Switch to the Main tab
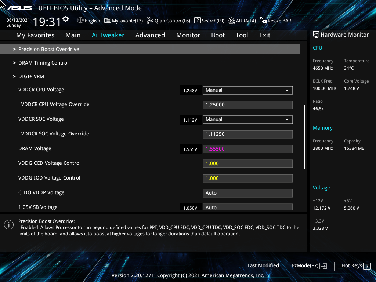This screenshot has height=282, width=376. pos(73,35)
